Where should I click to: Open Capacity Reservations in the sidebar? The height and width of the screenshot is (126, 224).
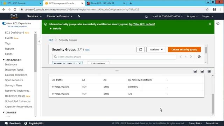(19, 106)
